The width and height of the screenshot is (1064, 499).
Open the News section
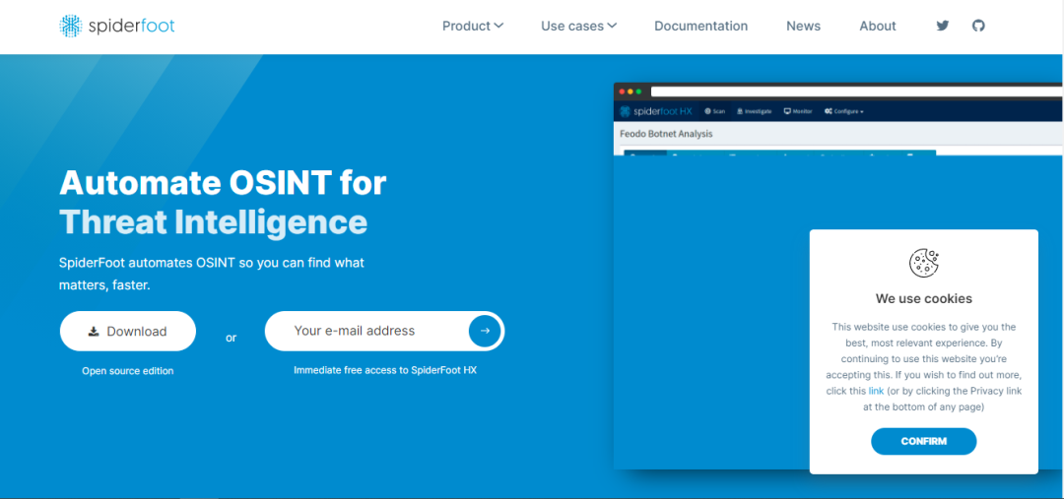pyautogui.click(x=804, y=26)
